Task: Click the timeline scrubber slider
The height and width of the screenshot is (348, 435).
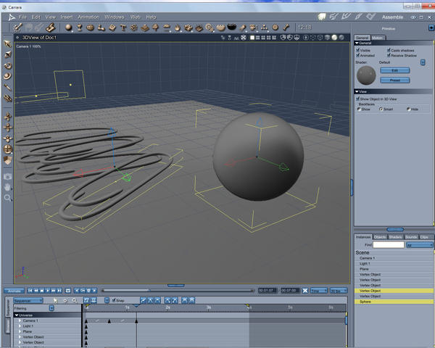Action: pyautogui.click(x=178, y=290)
